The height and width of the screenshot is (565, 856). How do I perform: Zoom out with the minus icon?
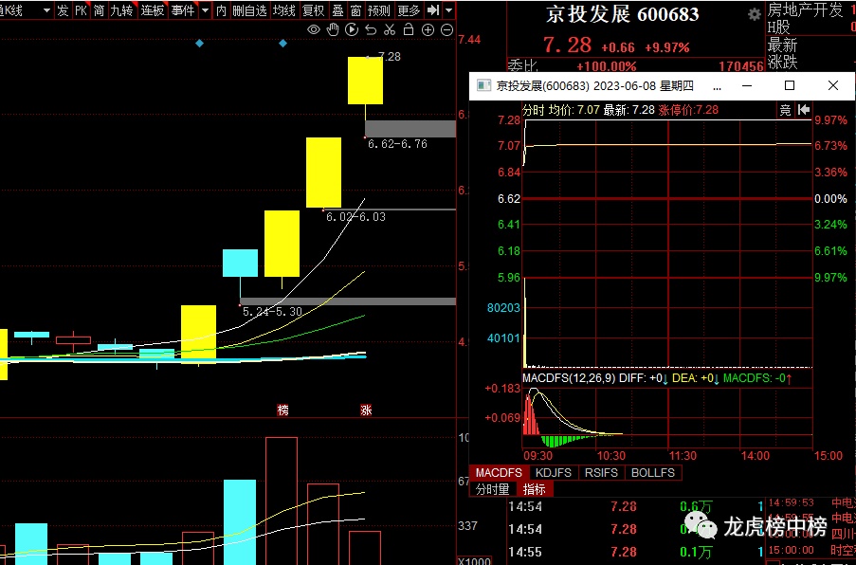pyautogui.click(x=446, y=30)
